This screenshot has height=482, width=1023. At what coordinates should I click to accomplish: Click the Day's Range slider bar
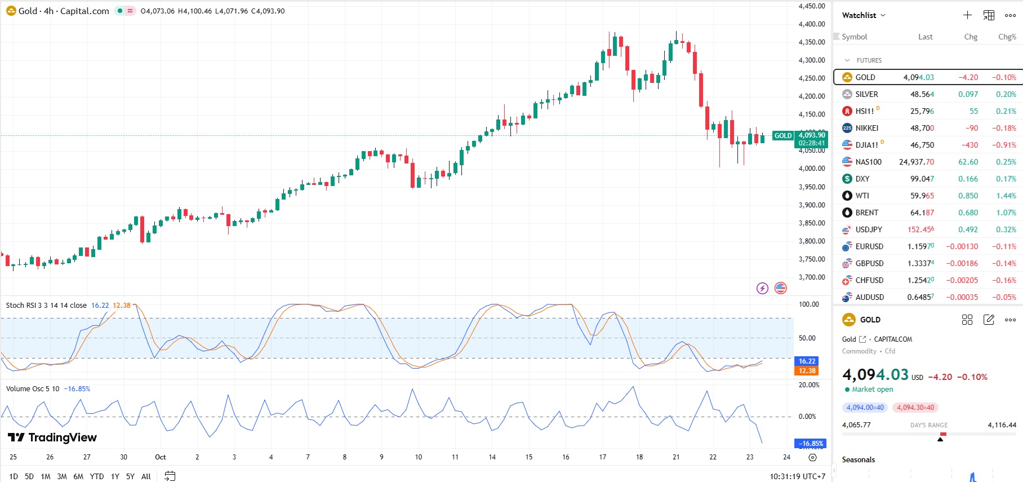(x=929, y=434)
